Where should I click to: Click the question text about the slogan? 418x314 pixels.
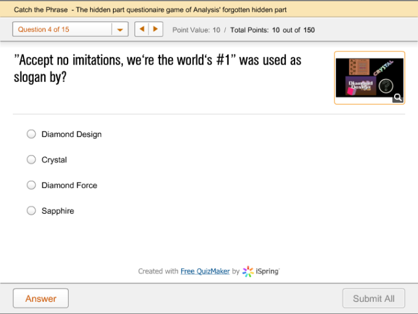tap(158, 69)
